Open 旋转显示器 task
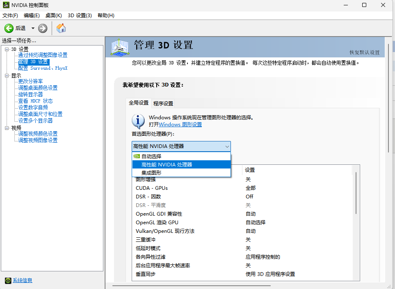 click(30, 94)
